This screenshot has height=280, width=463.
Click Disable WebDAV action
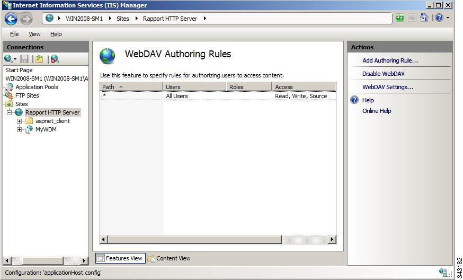pos(384,74)
